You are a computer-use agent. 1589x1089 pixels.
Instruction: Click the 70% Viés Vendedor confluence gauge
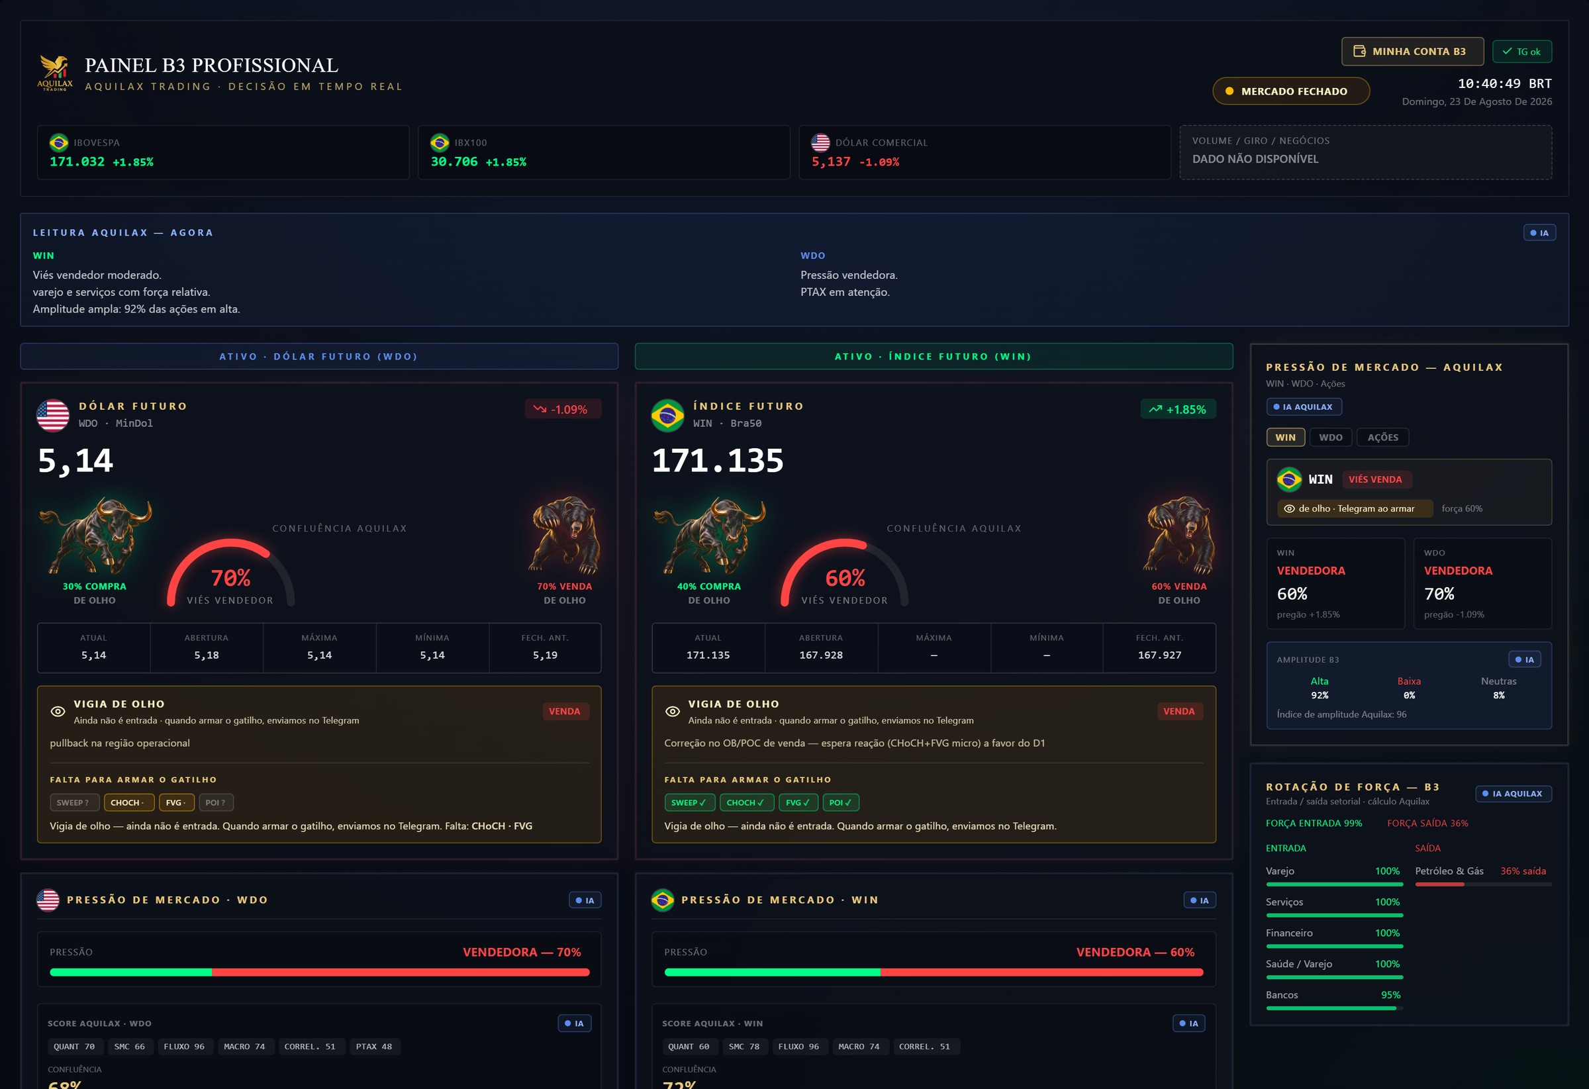tap(230, 573)
